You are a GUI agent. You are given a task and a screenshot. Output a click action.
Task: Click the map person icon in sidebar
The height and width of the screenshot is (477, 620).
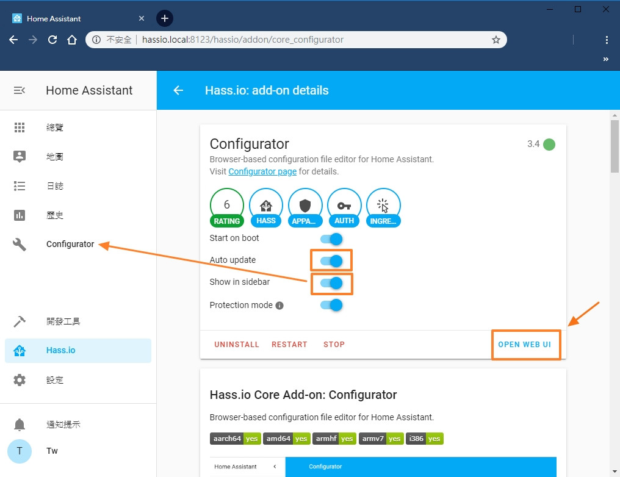pos(20,157)
